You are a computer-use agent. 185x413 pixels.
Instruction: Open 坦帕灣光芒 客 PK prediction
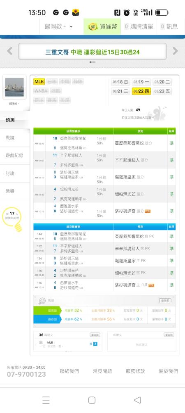130,273
